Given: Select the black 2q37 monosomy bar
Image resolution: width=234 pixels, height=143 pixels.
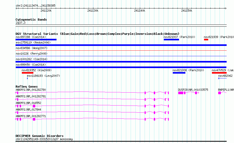Looking at the screenshot, I should click(121, 141).
